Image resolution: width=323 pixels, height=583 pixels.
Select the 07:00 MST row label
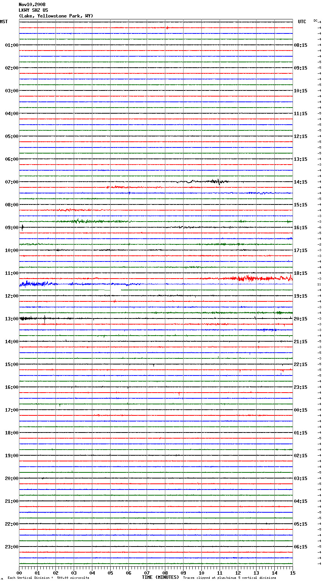point(11,182)
